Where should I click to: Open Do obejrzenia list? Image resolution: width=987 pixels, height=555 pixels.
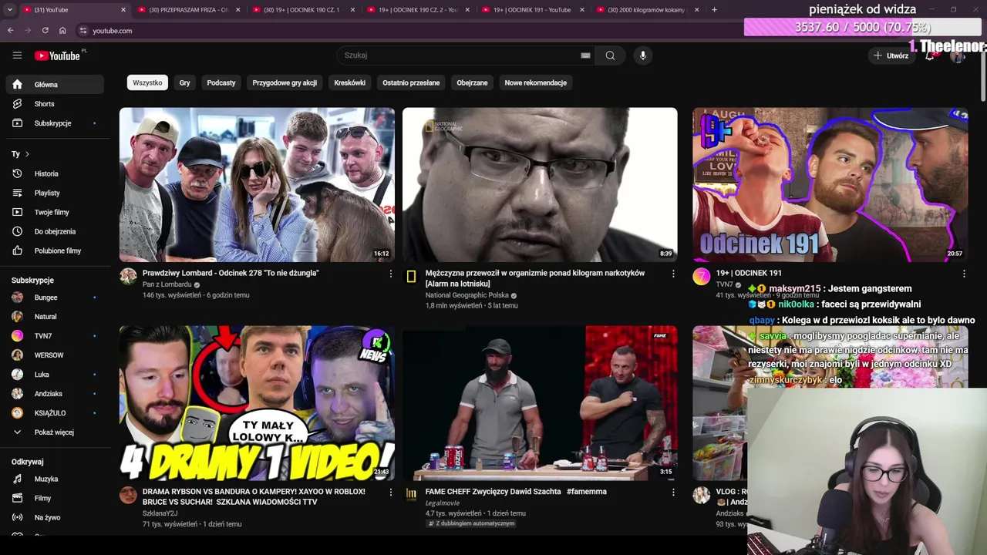[x=55, y=231]
